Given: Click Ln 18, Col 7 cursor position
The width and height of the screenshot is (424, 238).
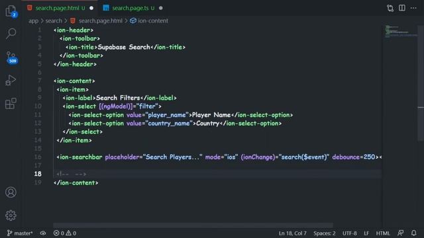Looking at the screenshot, I should (x=293, y=233).
